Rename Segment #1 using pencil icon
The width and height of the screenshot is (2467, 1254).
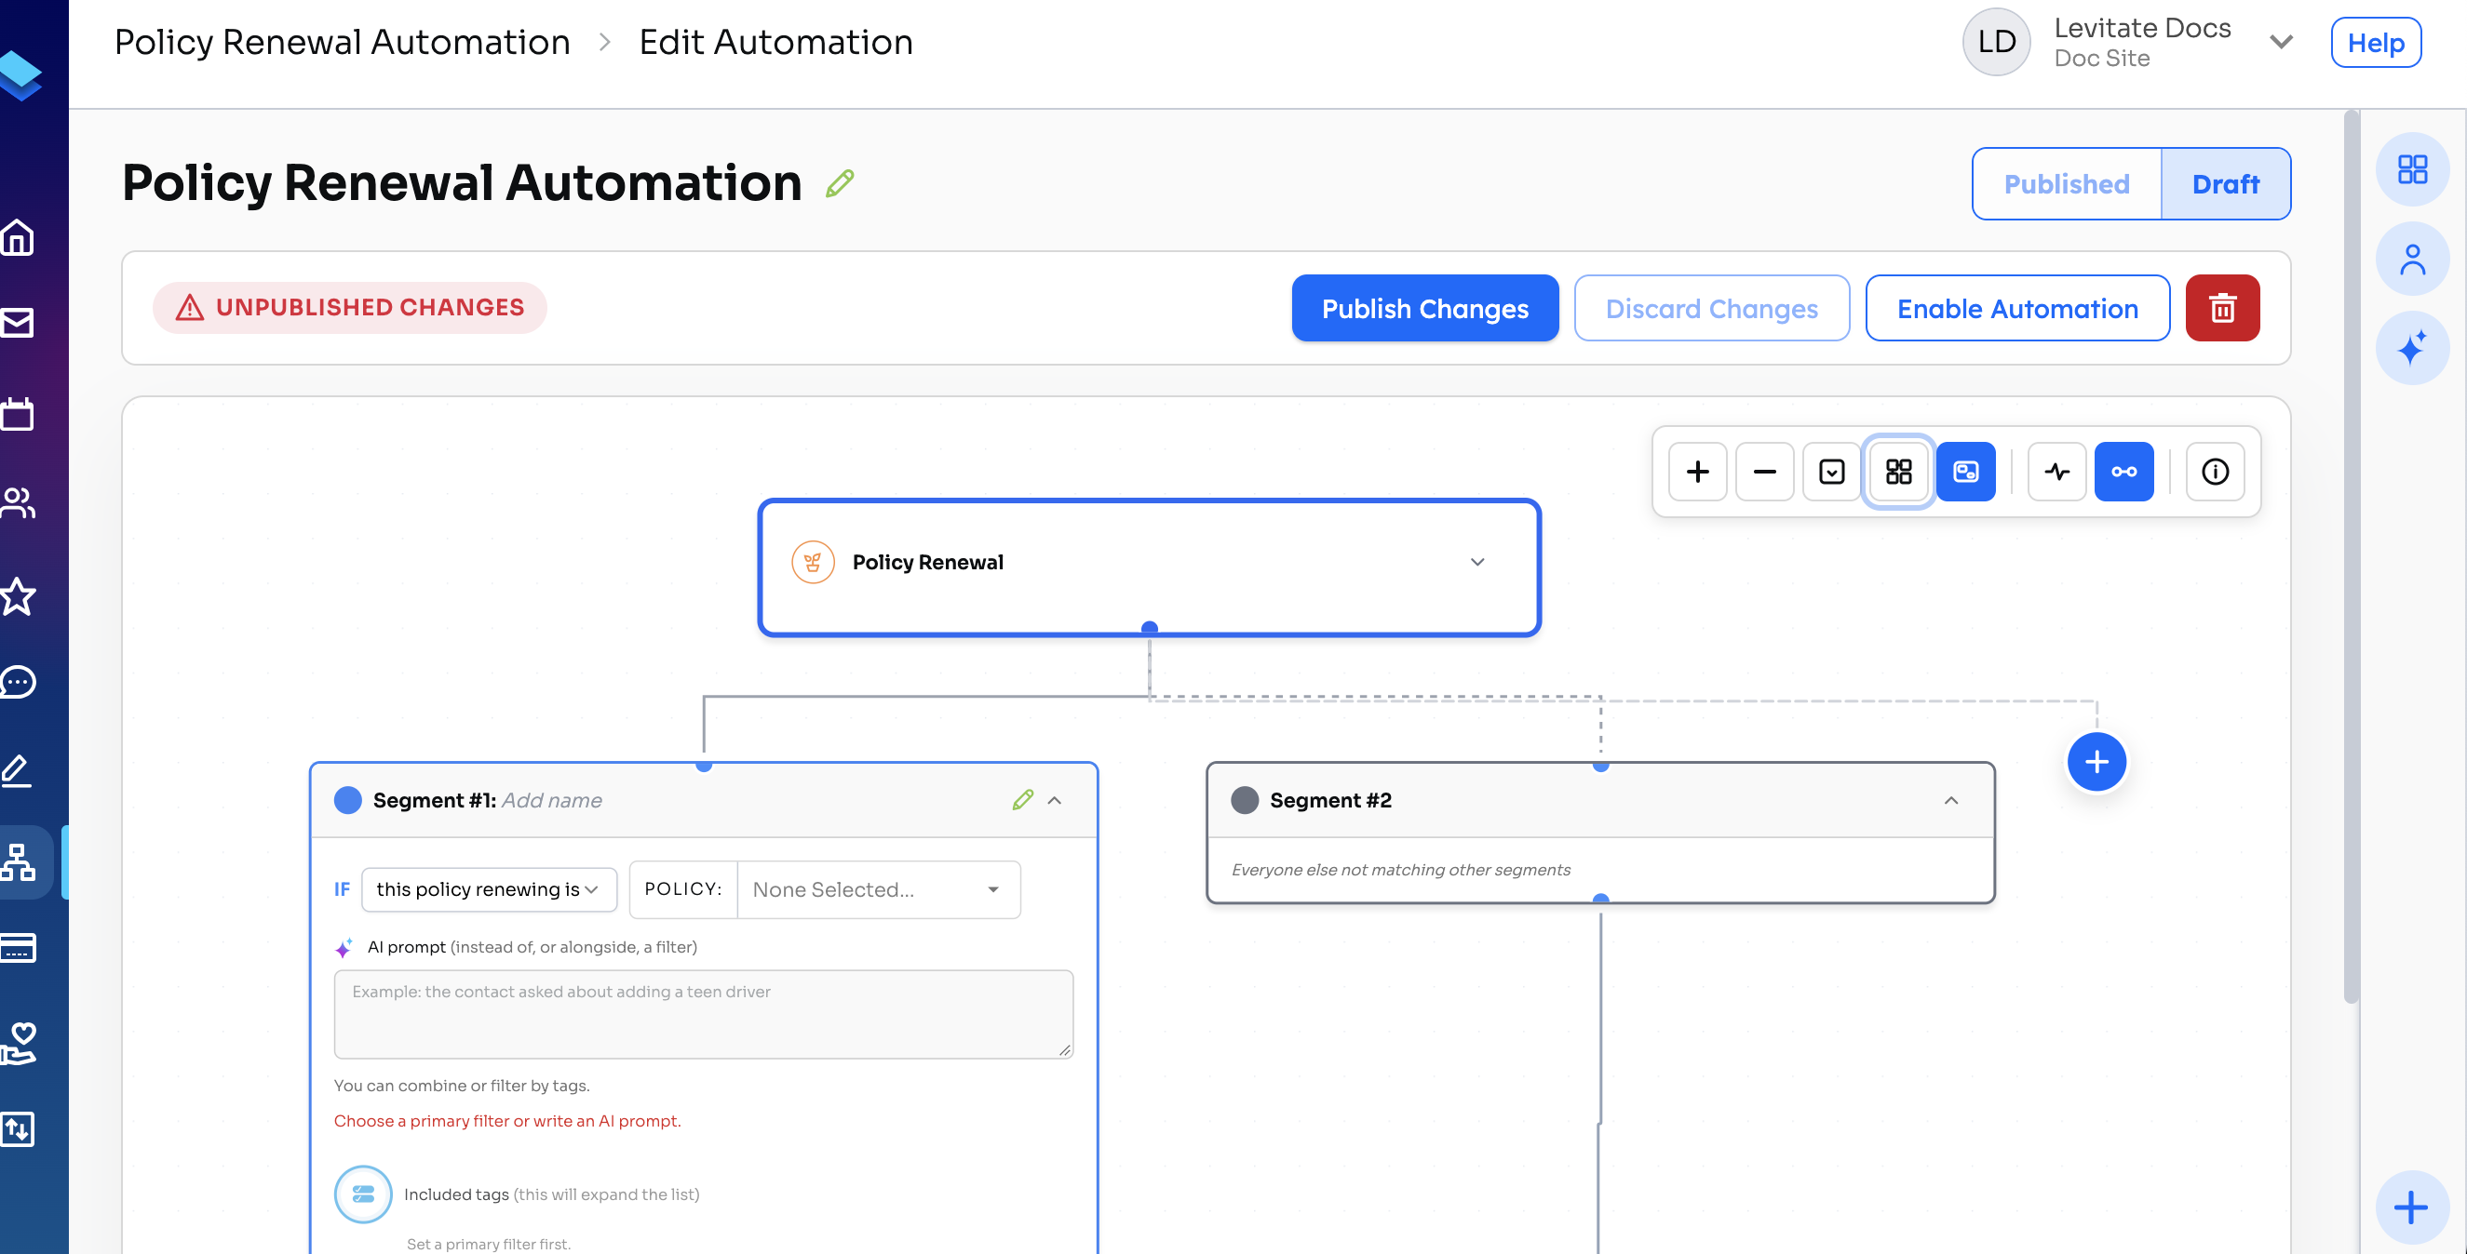(x=1022, y=799)
